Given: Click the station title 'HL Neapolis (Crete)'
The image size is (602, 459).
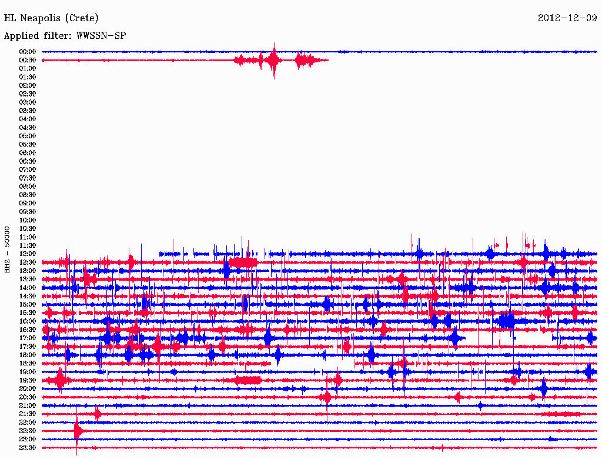Looking at the screenshot, I should 51,18.
